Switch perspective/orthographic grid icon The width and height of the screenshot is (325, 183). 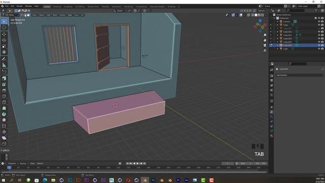[x=265, y=50]
